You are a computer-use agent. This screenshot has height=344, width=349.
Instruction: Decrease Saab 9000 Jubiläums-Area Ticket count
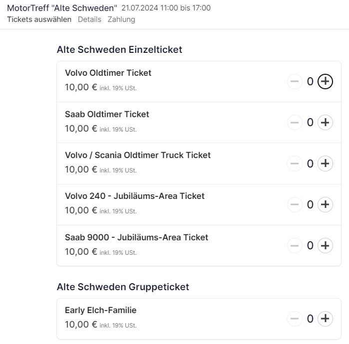pos(295,246)
